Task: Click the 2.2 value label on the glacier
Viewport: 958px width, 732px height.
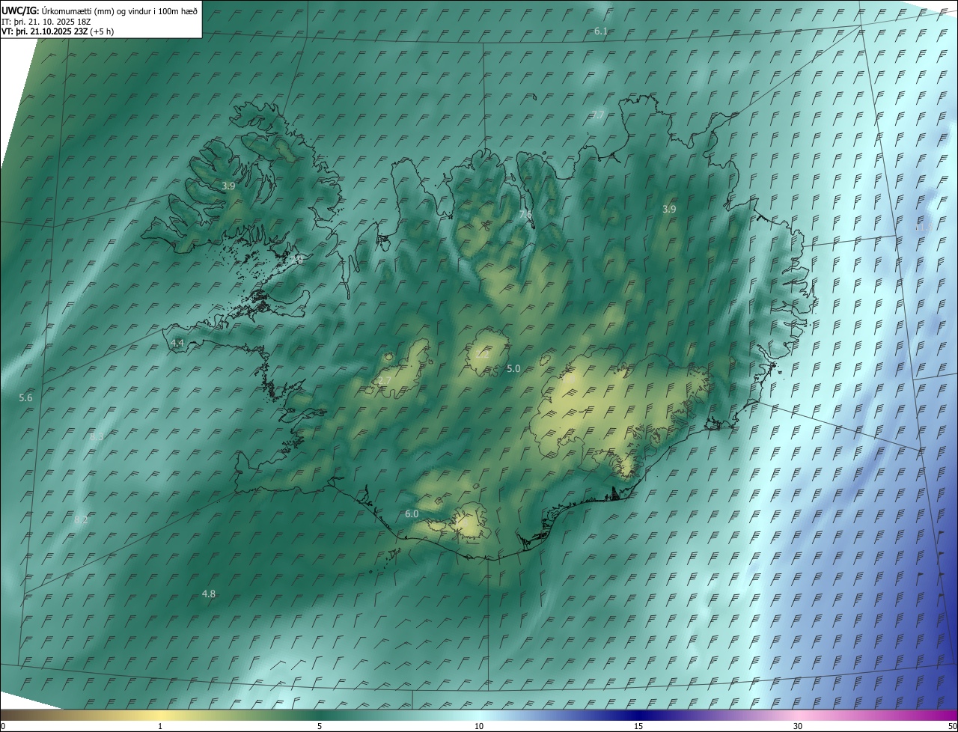Action: pyautogui.click(x=482, y=355)
